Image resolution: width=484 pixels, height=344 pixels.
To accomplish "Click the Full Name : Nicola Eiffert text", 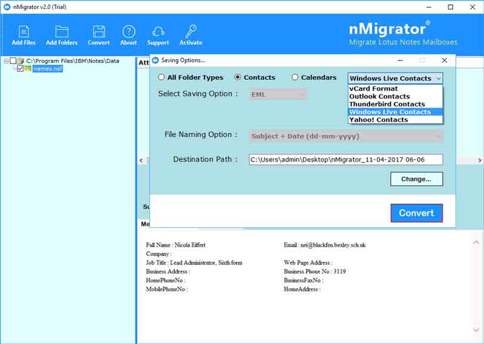I will 175,245.
